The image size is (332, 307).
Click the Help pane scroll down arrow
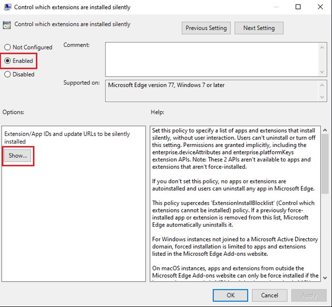click(325, 278)
